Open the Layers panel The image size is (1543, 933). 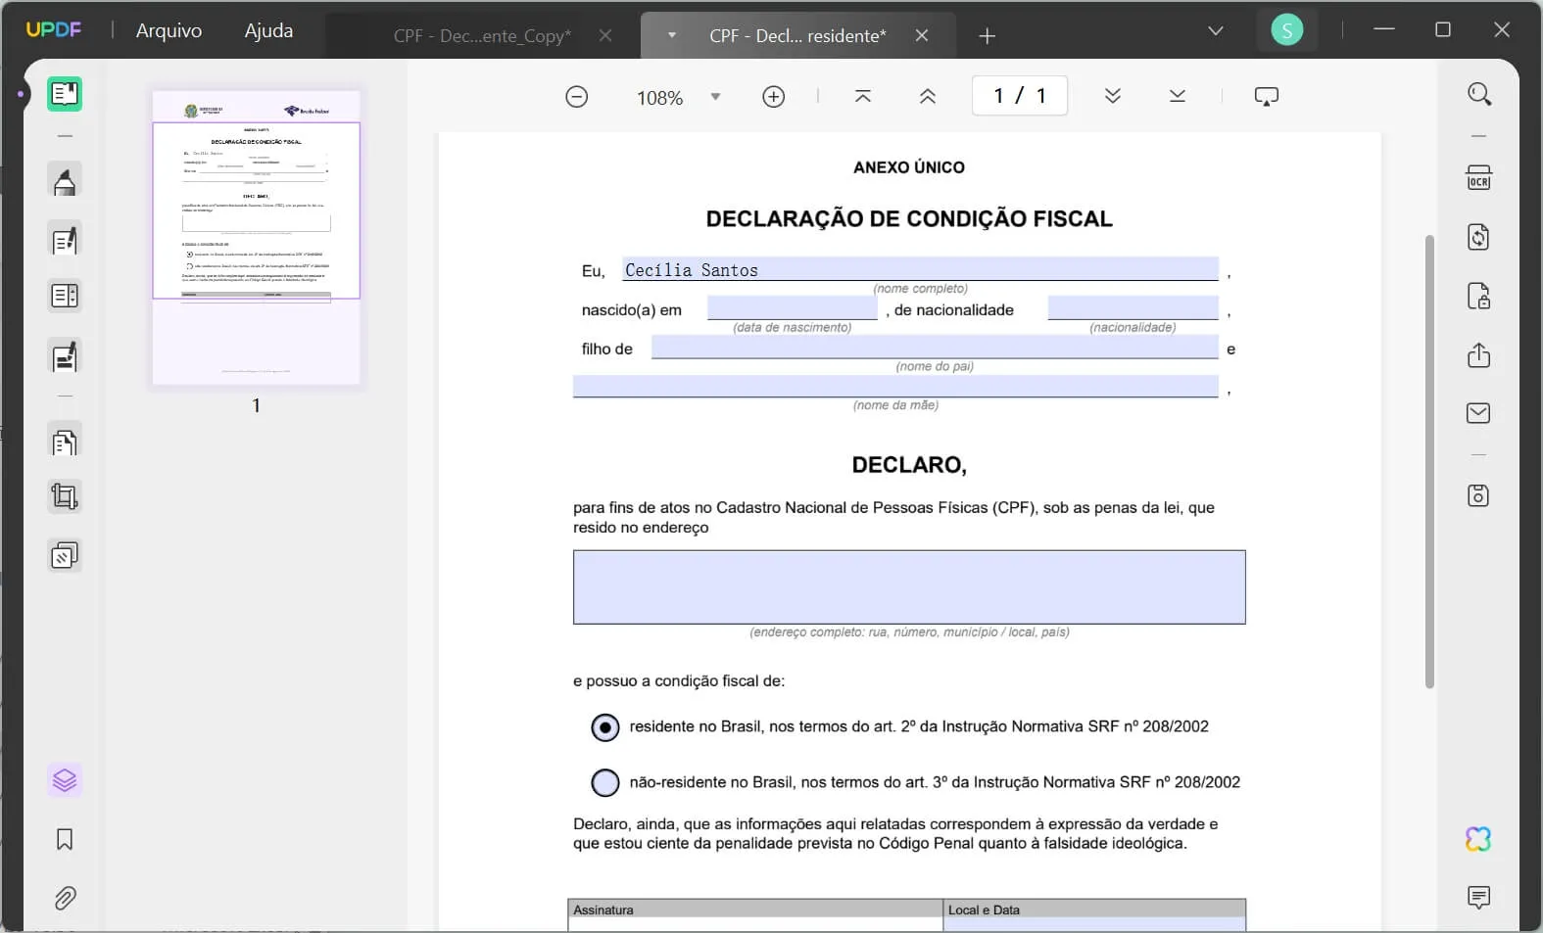point(65,780)
